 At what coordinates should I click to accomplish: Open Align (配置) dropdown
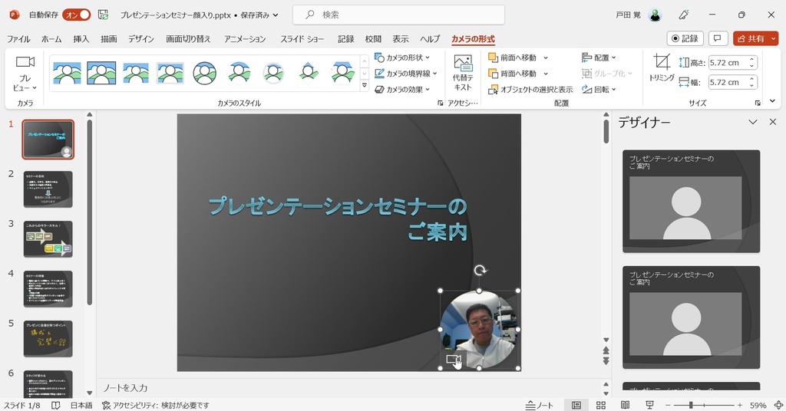click(x=599, y=58)
